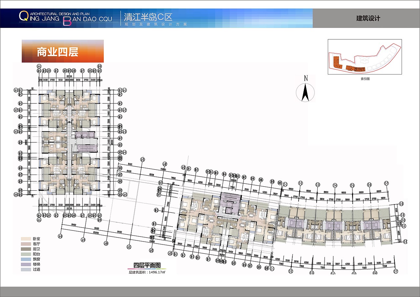Click the 客厅 legend label text

pos(36,244)
